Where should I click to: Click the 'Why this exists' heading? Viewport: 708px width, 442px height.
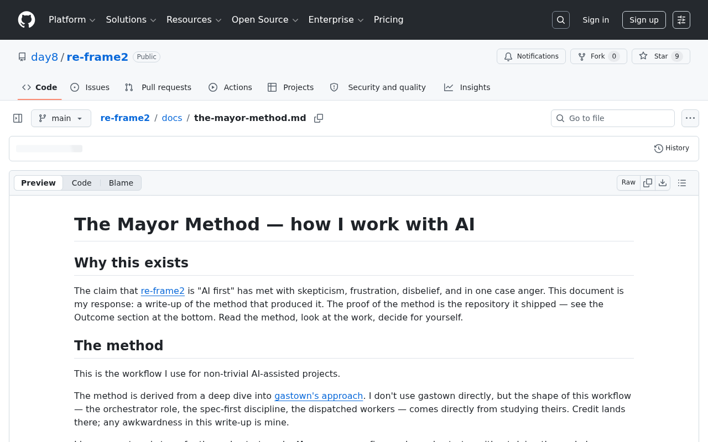[x=131, y=262]
